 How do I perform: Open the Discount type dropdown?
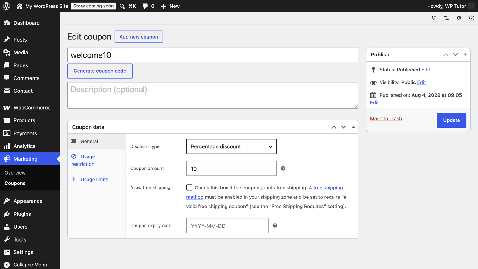tap(232, 146)
